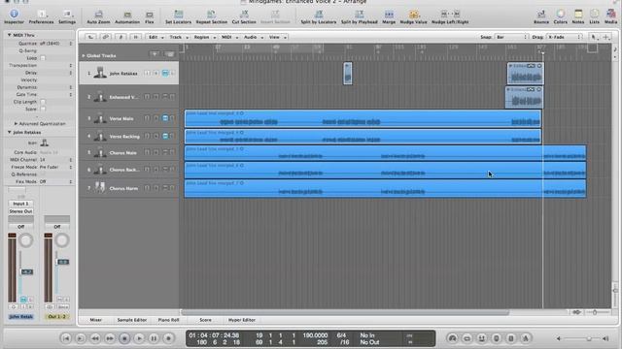The image size is (622, 349).
Task: Open the Quantize dropdown in Inspector
Action: click(56, 44)
